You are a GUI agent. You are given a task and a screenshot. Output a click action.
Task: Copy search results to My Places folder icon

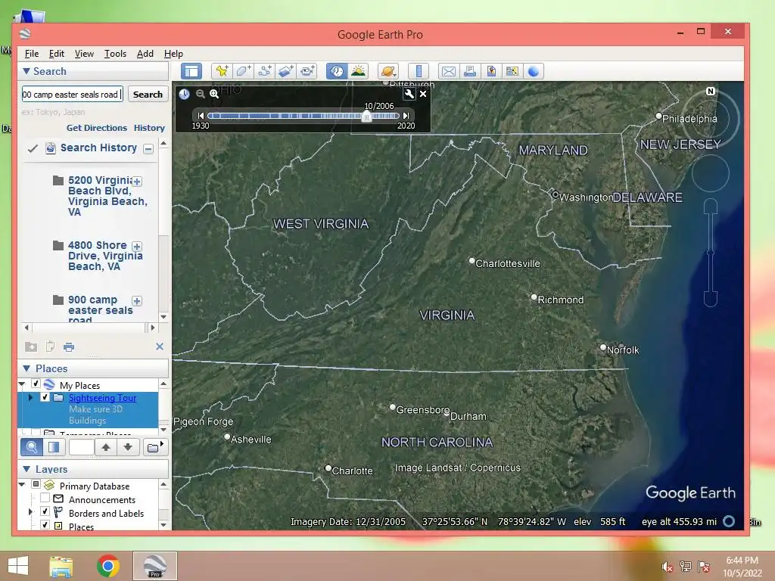tap(30, 346)
